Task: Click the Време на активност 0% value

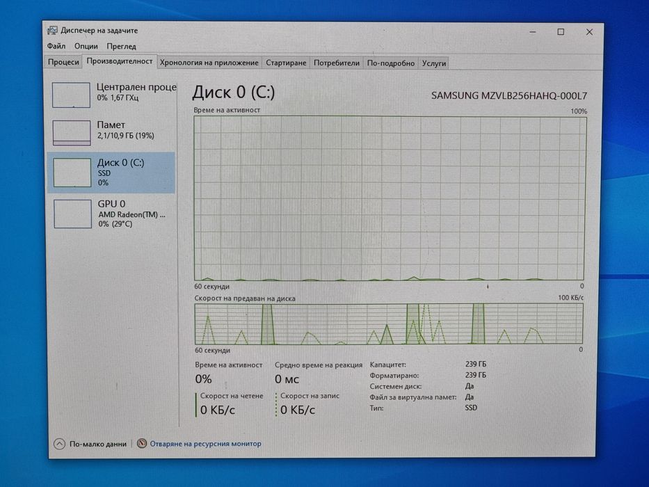Action: click(203, 379)
